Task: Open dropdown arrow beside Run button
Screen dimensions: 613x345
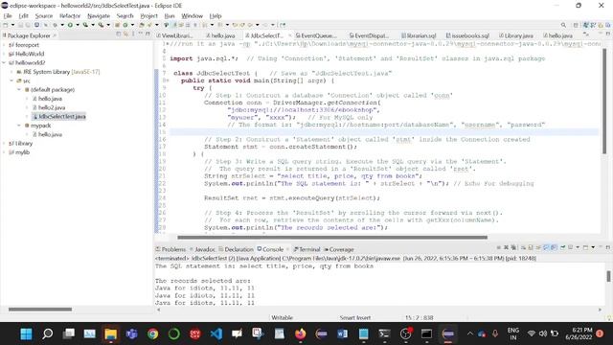Action: (78, 25)
